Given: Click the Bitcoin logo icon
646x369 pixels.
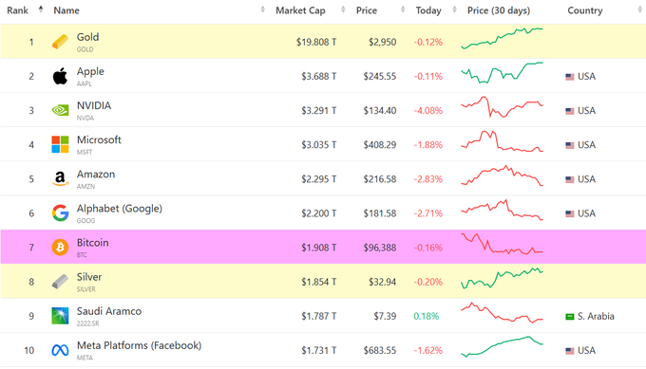Looking at the screenshot, I should click(x=60, y=248).
